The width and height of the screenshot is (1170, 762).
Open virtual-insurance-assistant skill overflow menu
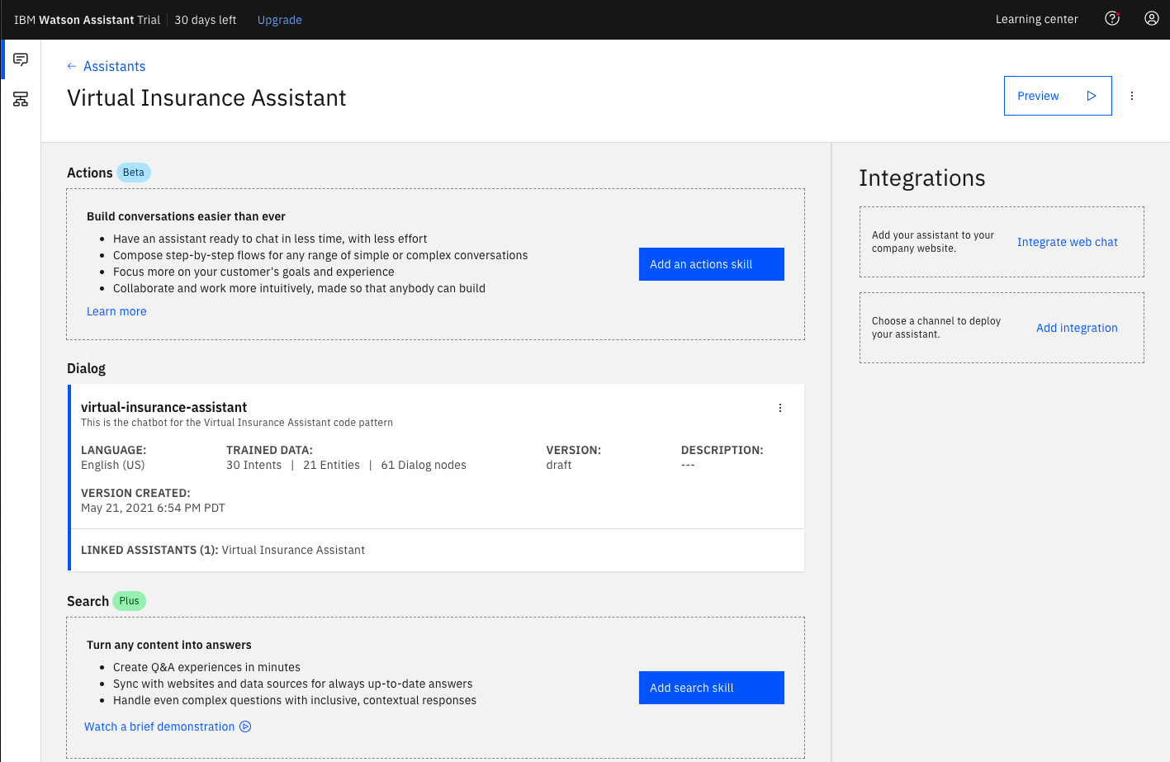(x=780, y=408)
